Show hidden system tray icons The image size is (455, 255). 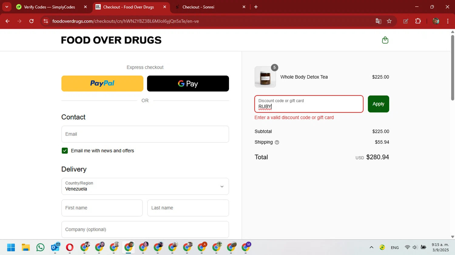tap(371, 247)
